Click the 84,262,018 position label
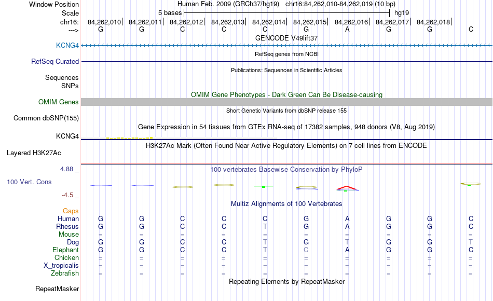The width and height of the screenshot is (493, 301). [433, 22]
